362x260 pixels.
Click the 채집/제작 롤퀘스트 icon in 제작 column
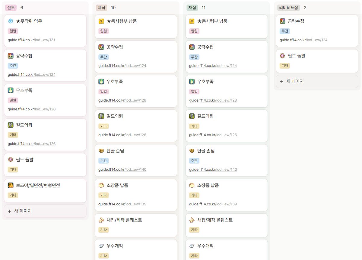click(101, 220)
